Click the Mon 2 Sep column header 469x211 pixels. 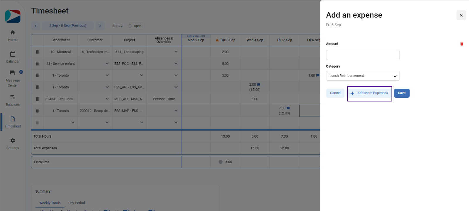coord(196,40)
